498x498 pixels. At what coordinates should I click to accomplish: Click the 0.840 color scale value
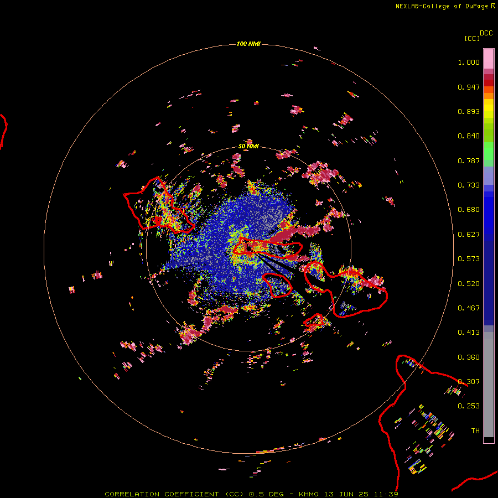(x=469, y=136)
